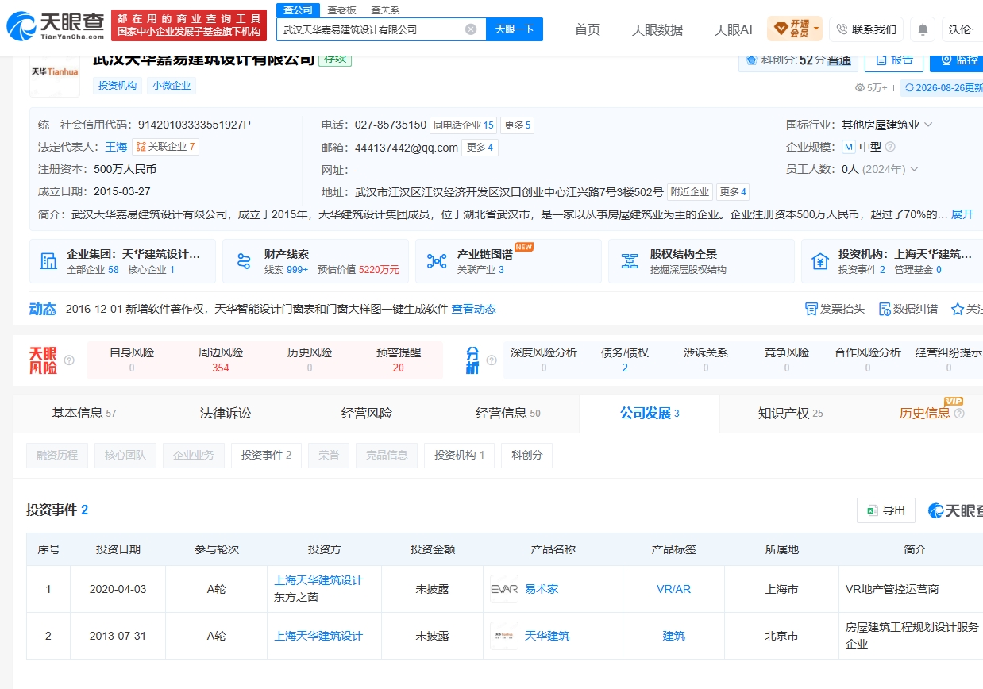
Task: Open the 法律诉讼 tab
Action: pos(225,413)
